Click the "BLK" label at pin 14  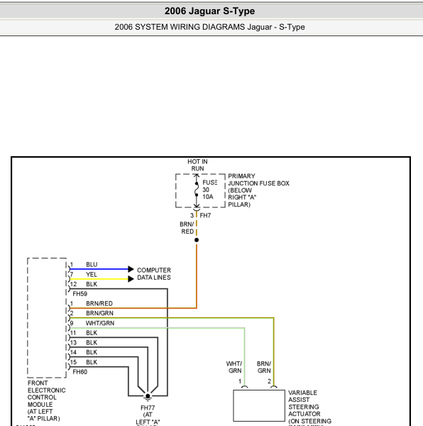(x=92, y=352)
